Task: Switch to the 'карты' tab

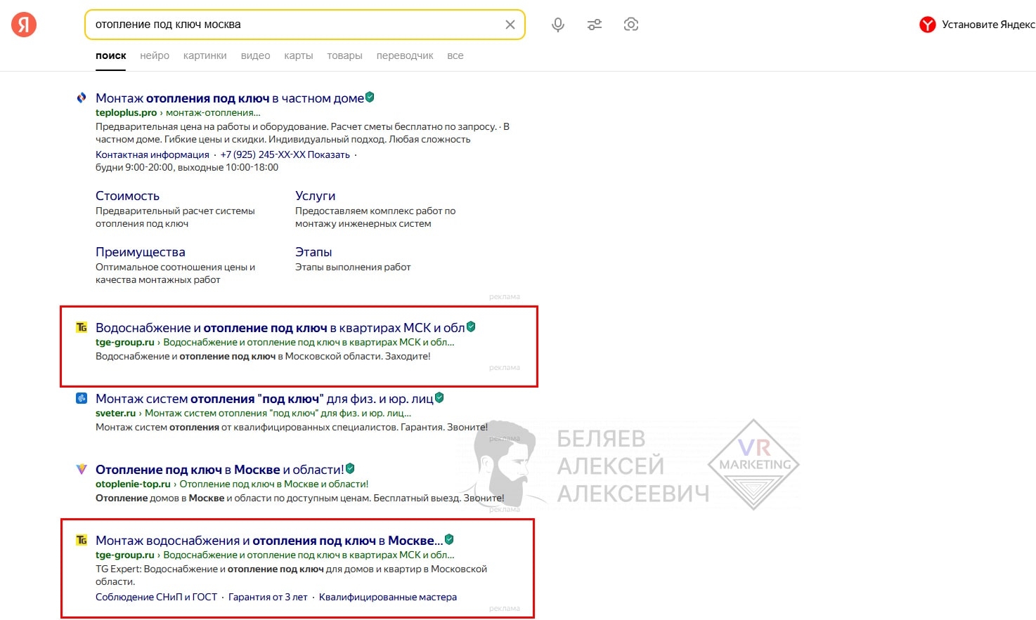Action: [x=299, y=55]
